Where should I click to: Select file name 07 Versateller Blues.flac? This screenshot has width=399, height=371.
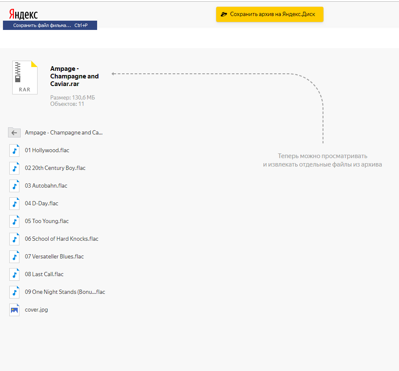pyautogui.click(x=54, y=257)
